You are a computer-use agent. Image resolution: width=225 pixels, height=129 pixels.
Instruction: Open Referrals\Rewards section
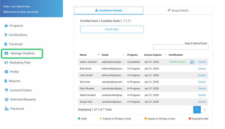[23, 100]
